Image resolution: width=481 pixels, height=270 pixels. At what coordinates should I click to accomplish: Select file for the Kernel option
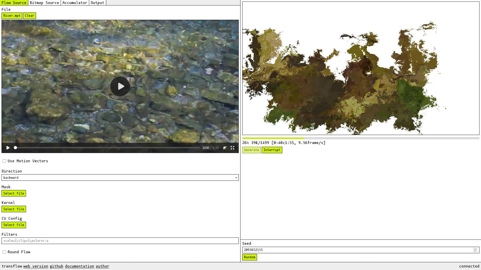[14, 209]
